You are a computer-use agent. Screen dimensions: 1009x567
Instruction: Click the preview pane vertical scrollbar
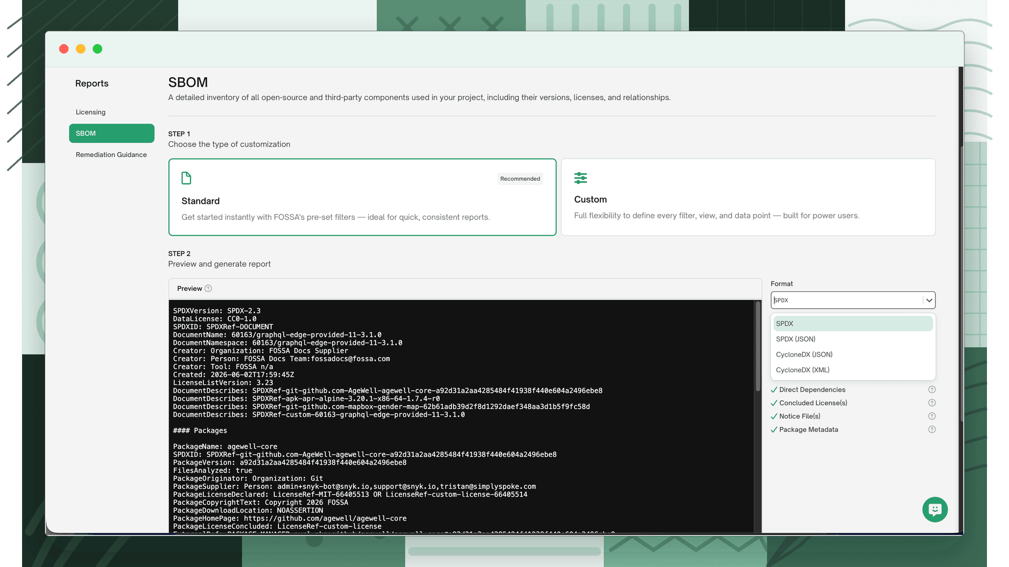(x=758, y=346)
